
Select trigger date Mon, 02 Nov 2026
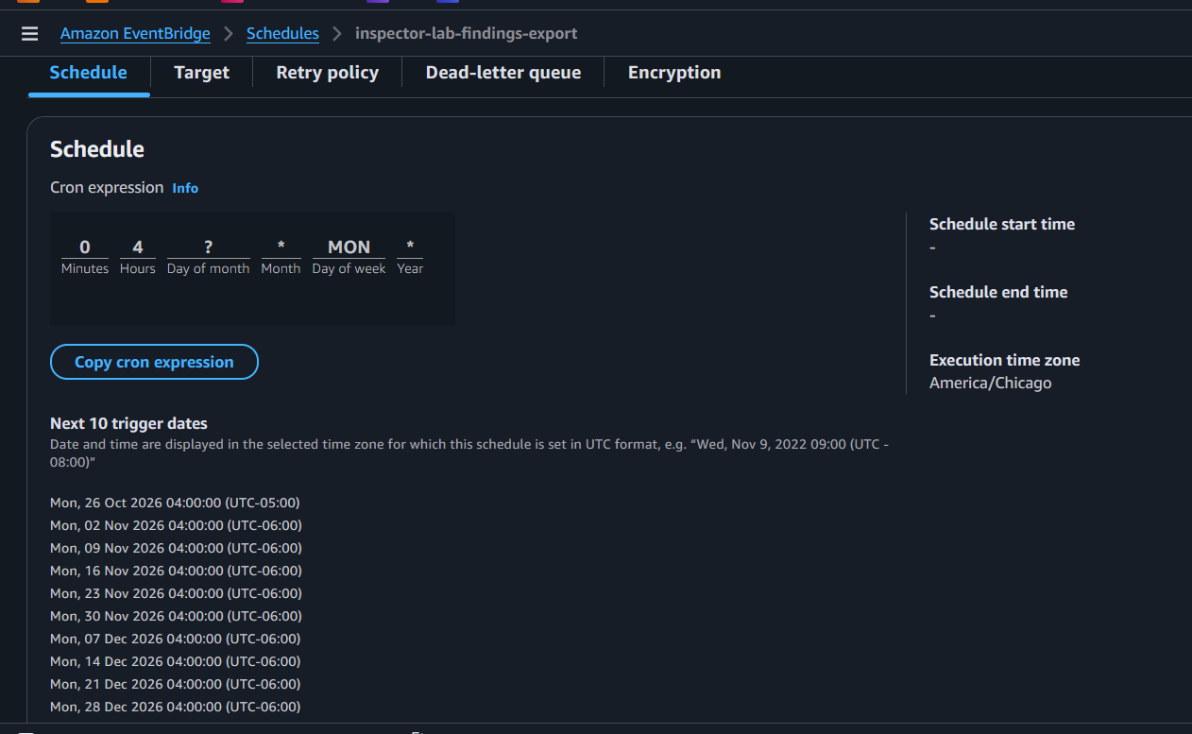(176, 525)
